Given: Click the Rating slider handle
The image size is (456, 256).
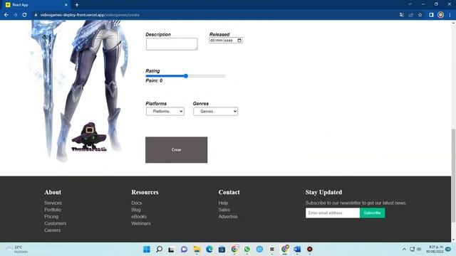Looking at the screenshot, I should [x=185, y=76].
